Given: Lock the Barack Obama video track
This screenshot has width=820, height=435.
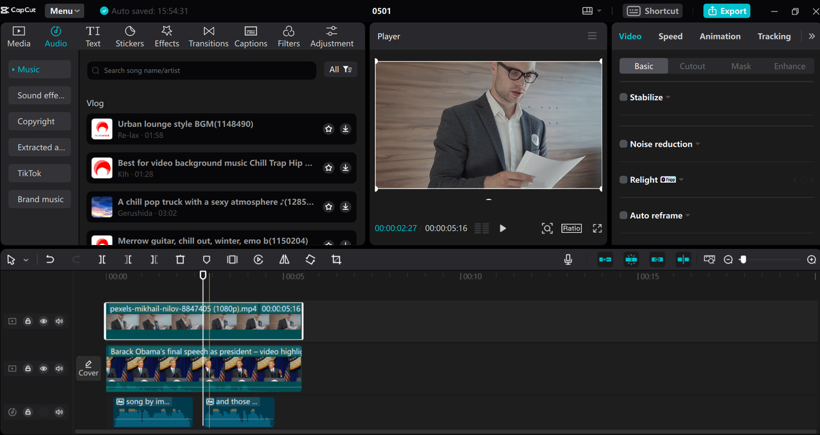Looking at the screenshot, I should click(x=28, y=368).
